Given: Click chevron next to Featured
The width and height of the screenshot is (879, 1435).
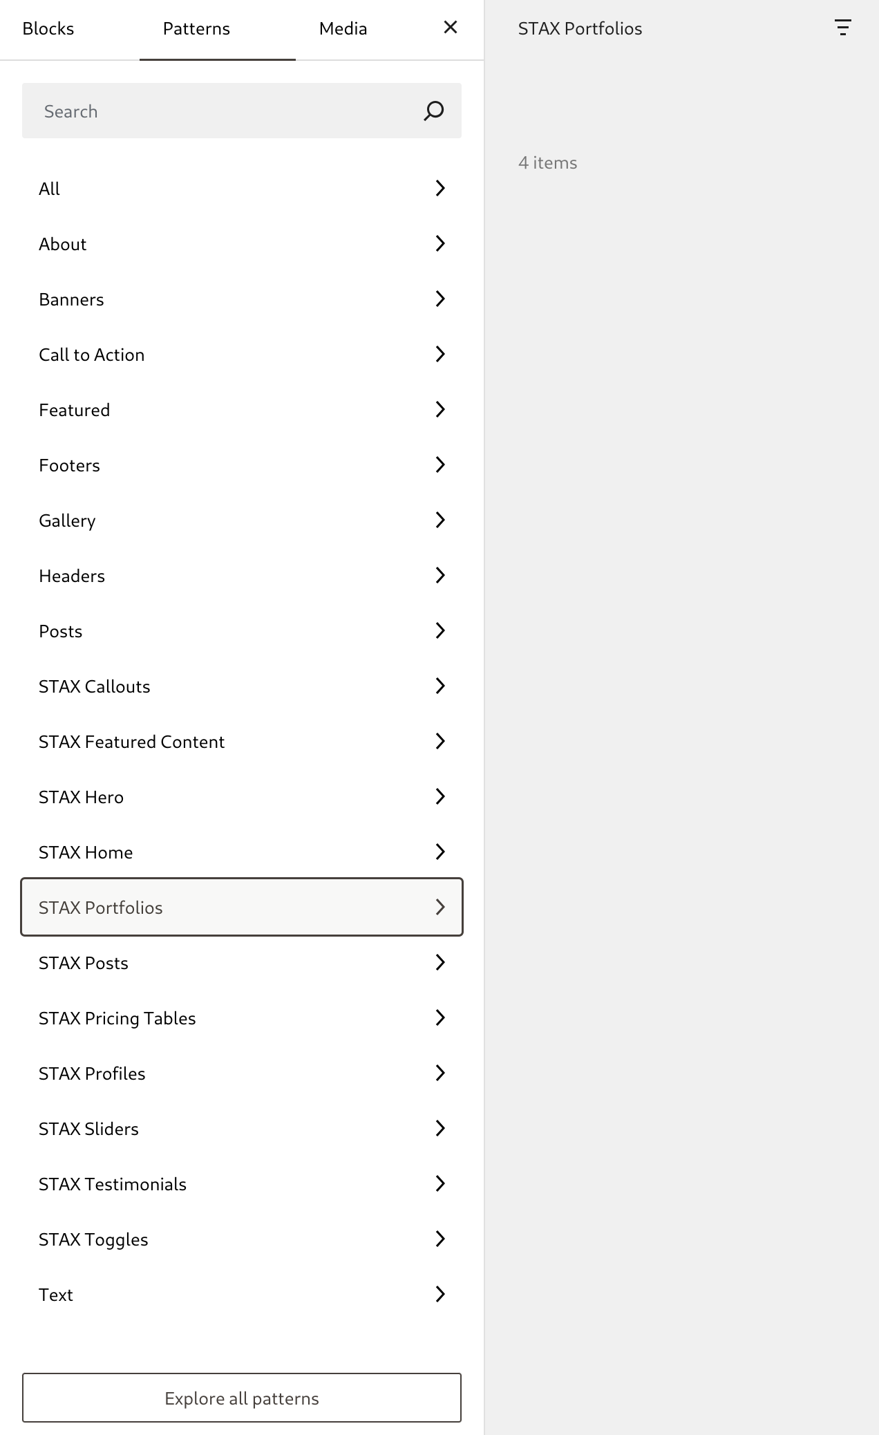Looking at the screenshot, I should 440,409.
